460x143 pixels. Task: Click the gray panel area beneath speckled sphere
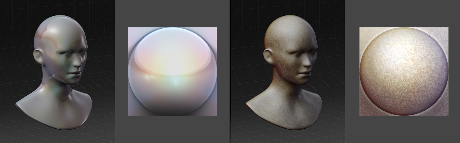point(404,129)
